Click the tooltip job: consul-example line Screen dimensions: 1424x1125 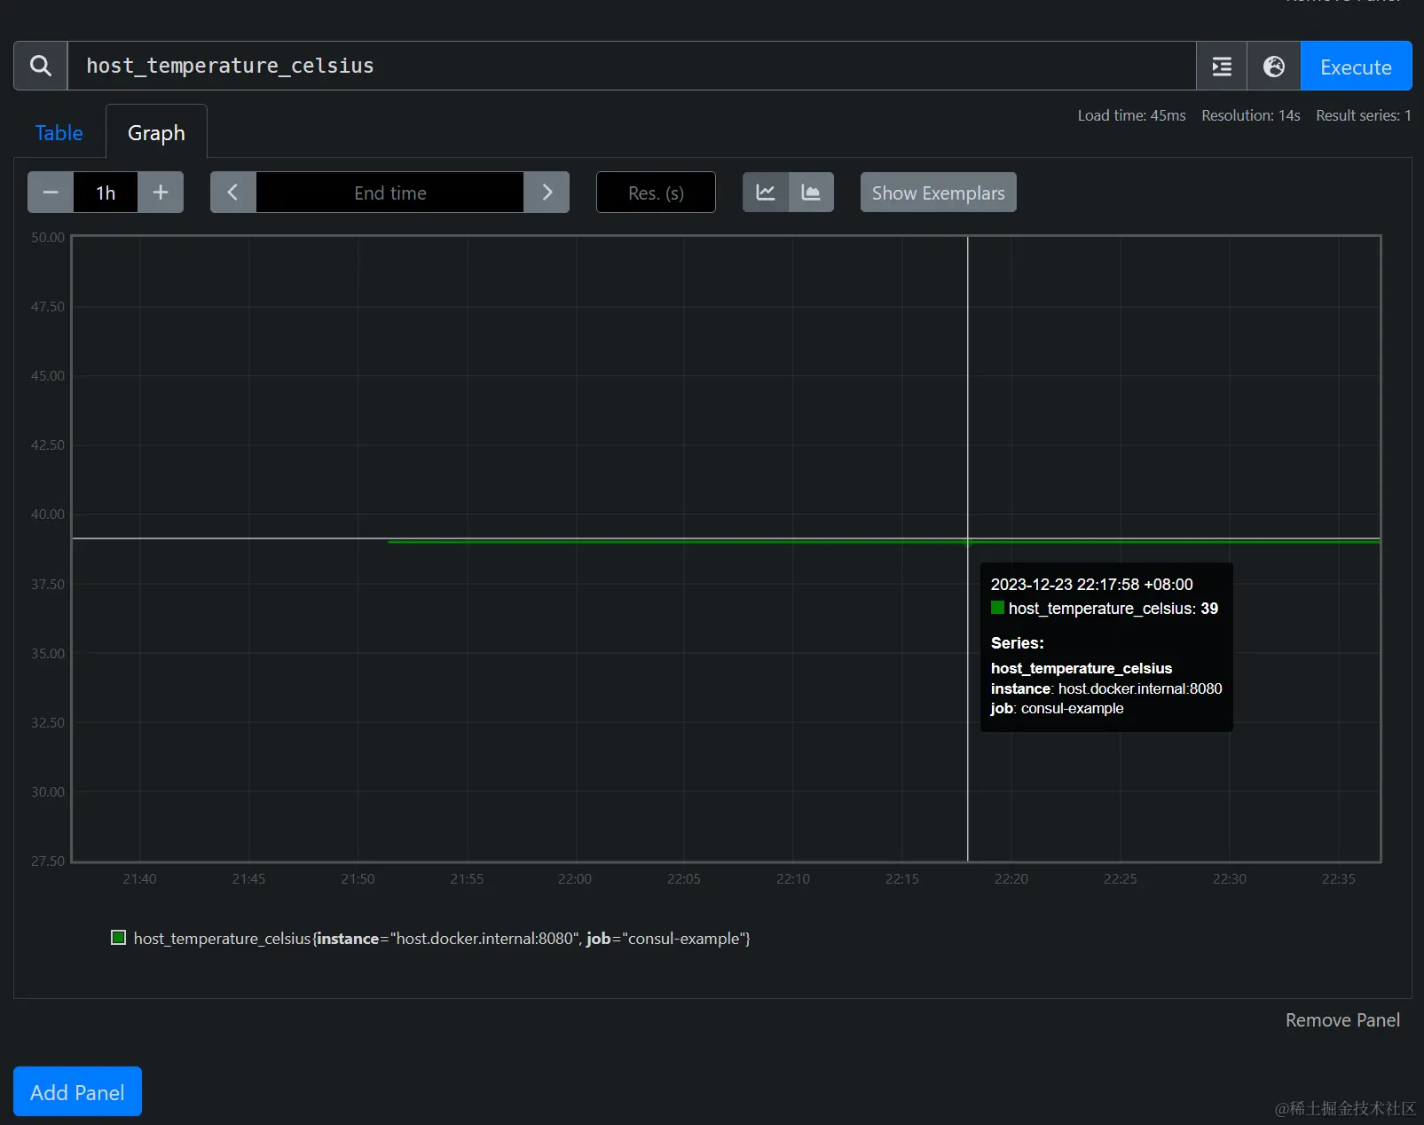(1058, 708)
